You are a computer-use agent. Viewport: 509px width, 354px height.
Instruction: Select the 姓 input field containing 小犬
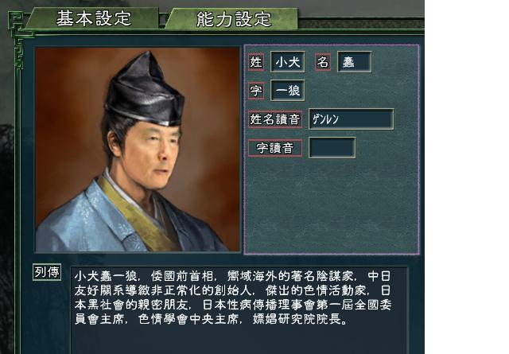pos(288,62)
